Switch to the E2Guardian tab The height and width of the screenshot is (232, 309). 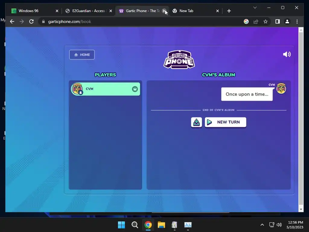point(88,11)
